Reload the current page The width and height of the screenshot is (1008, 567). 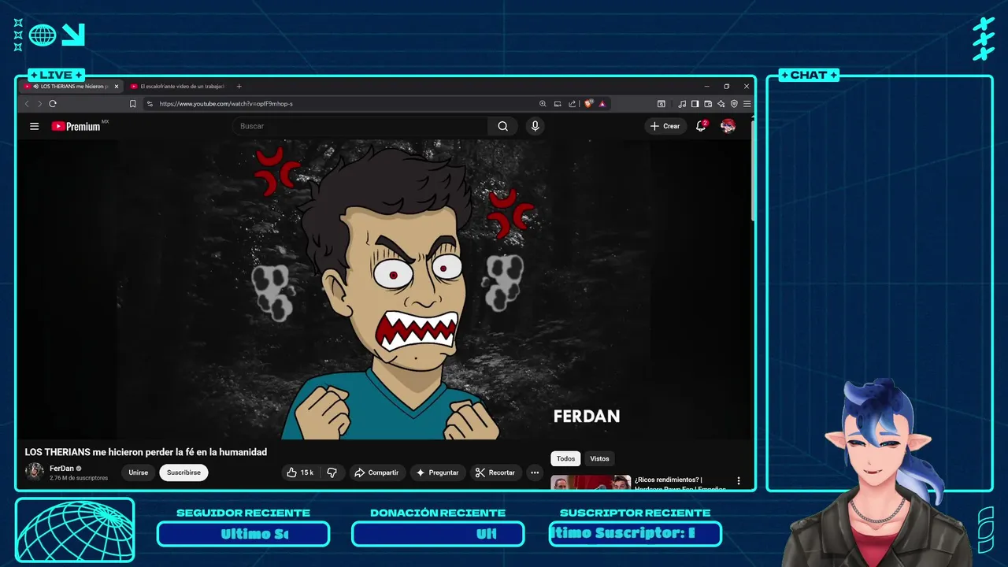[x=53, y=103]
